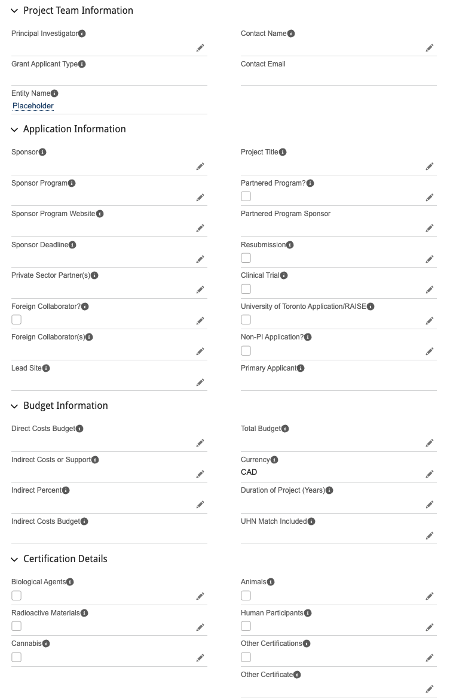Edit Direct Costs Budget with the pencil icon
The width and height of the screenshot is (450, 698).
200,443
